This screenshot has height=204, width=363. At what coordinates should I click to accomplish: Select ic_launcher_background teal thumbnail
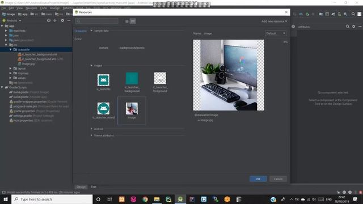[132, 78]
